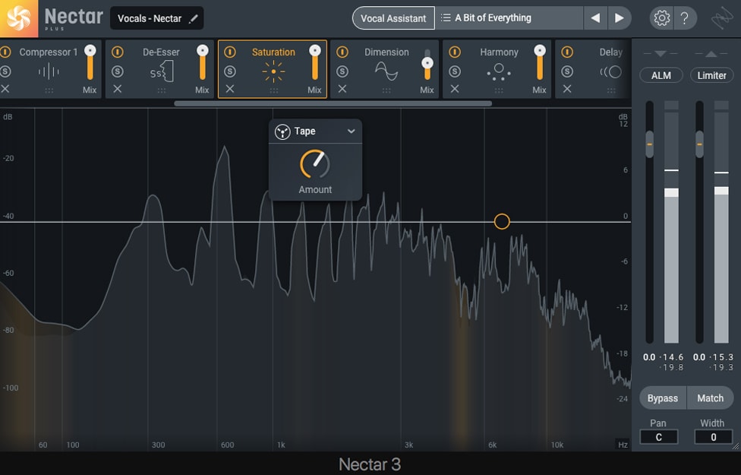Select the Saturation sunburst icon

click(273, 72)
